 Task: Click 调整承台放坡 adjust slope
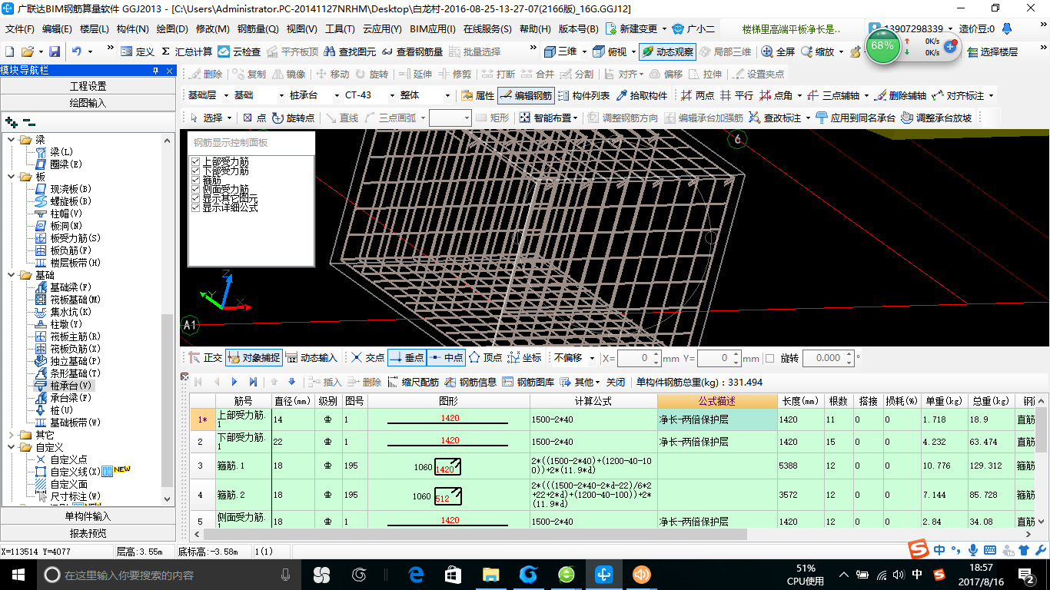[x=936, y=118]
